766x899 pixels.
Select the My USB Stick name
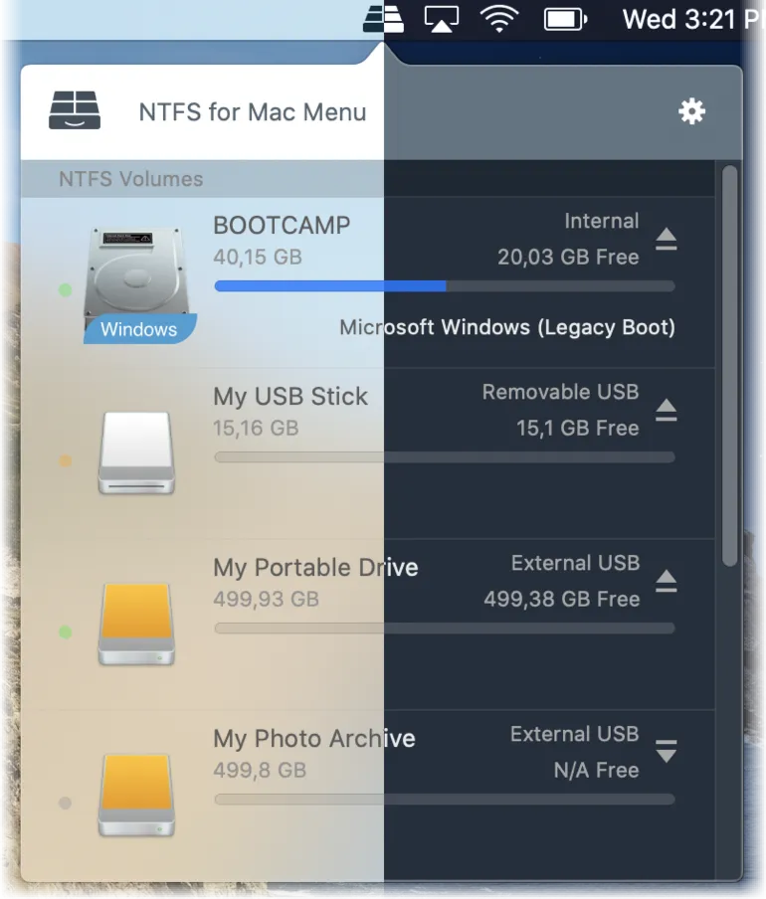(x=290, y=397)
